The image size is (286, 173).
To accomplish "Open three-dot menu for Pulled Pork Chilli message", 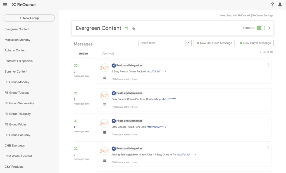I will click(268, 120).
